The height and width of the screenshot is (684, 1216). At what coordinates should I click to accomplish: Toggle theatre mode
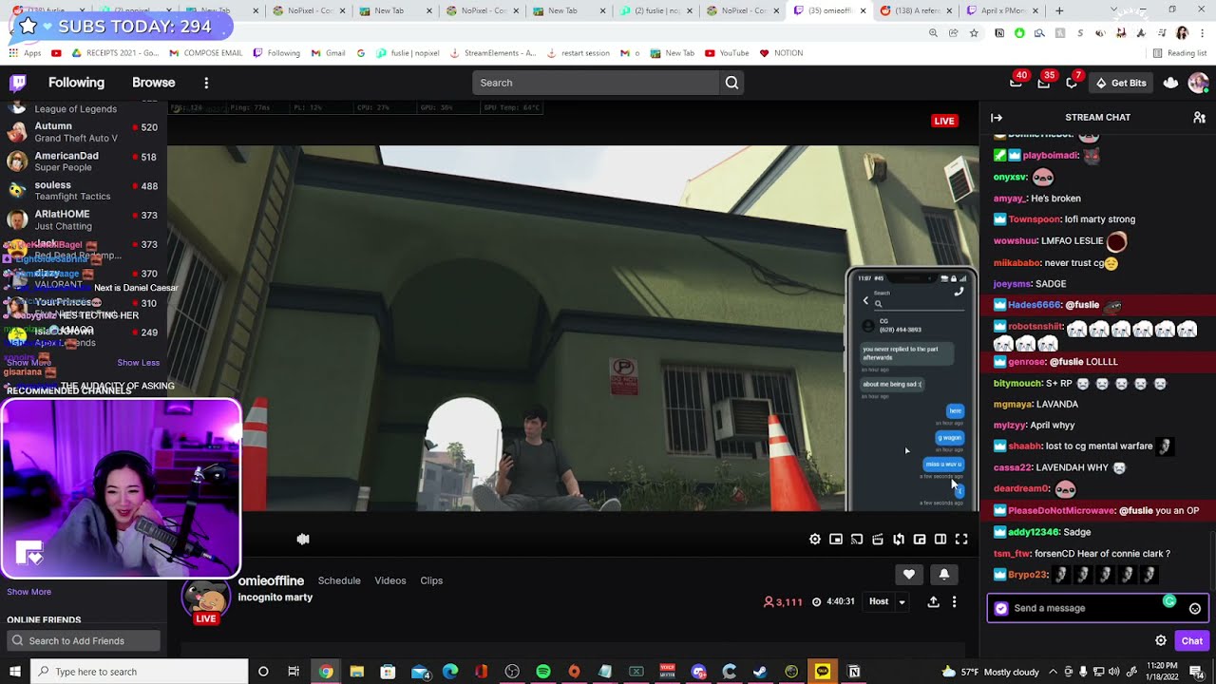coord(940,540)
